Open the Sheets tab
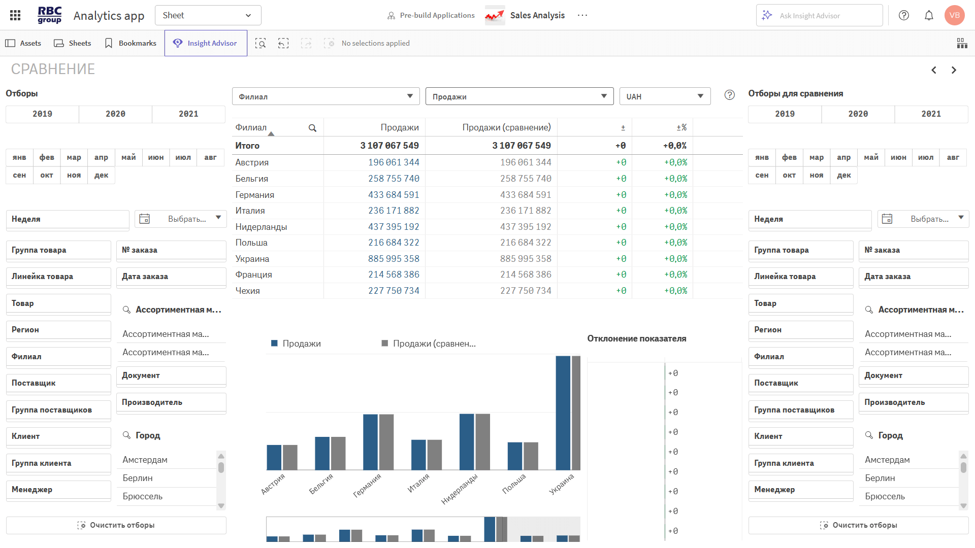Viewport: 975px width, 548px height. [x=73, y=43]
